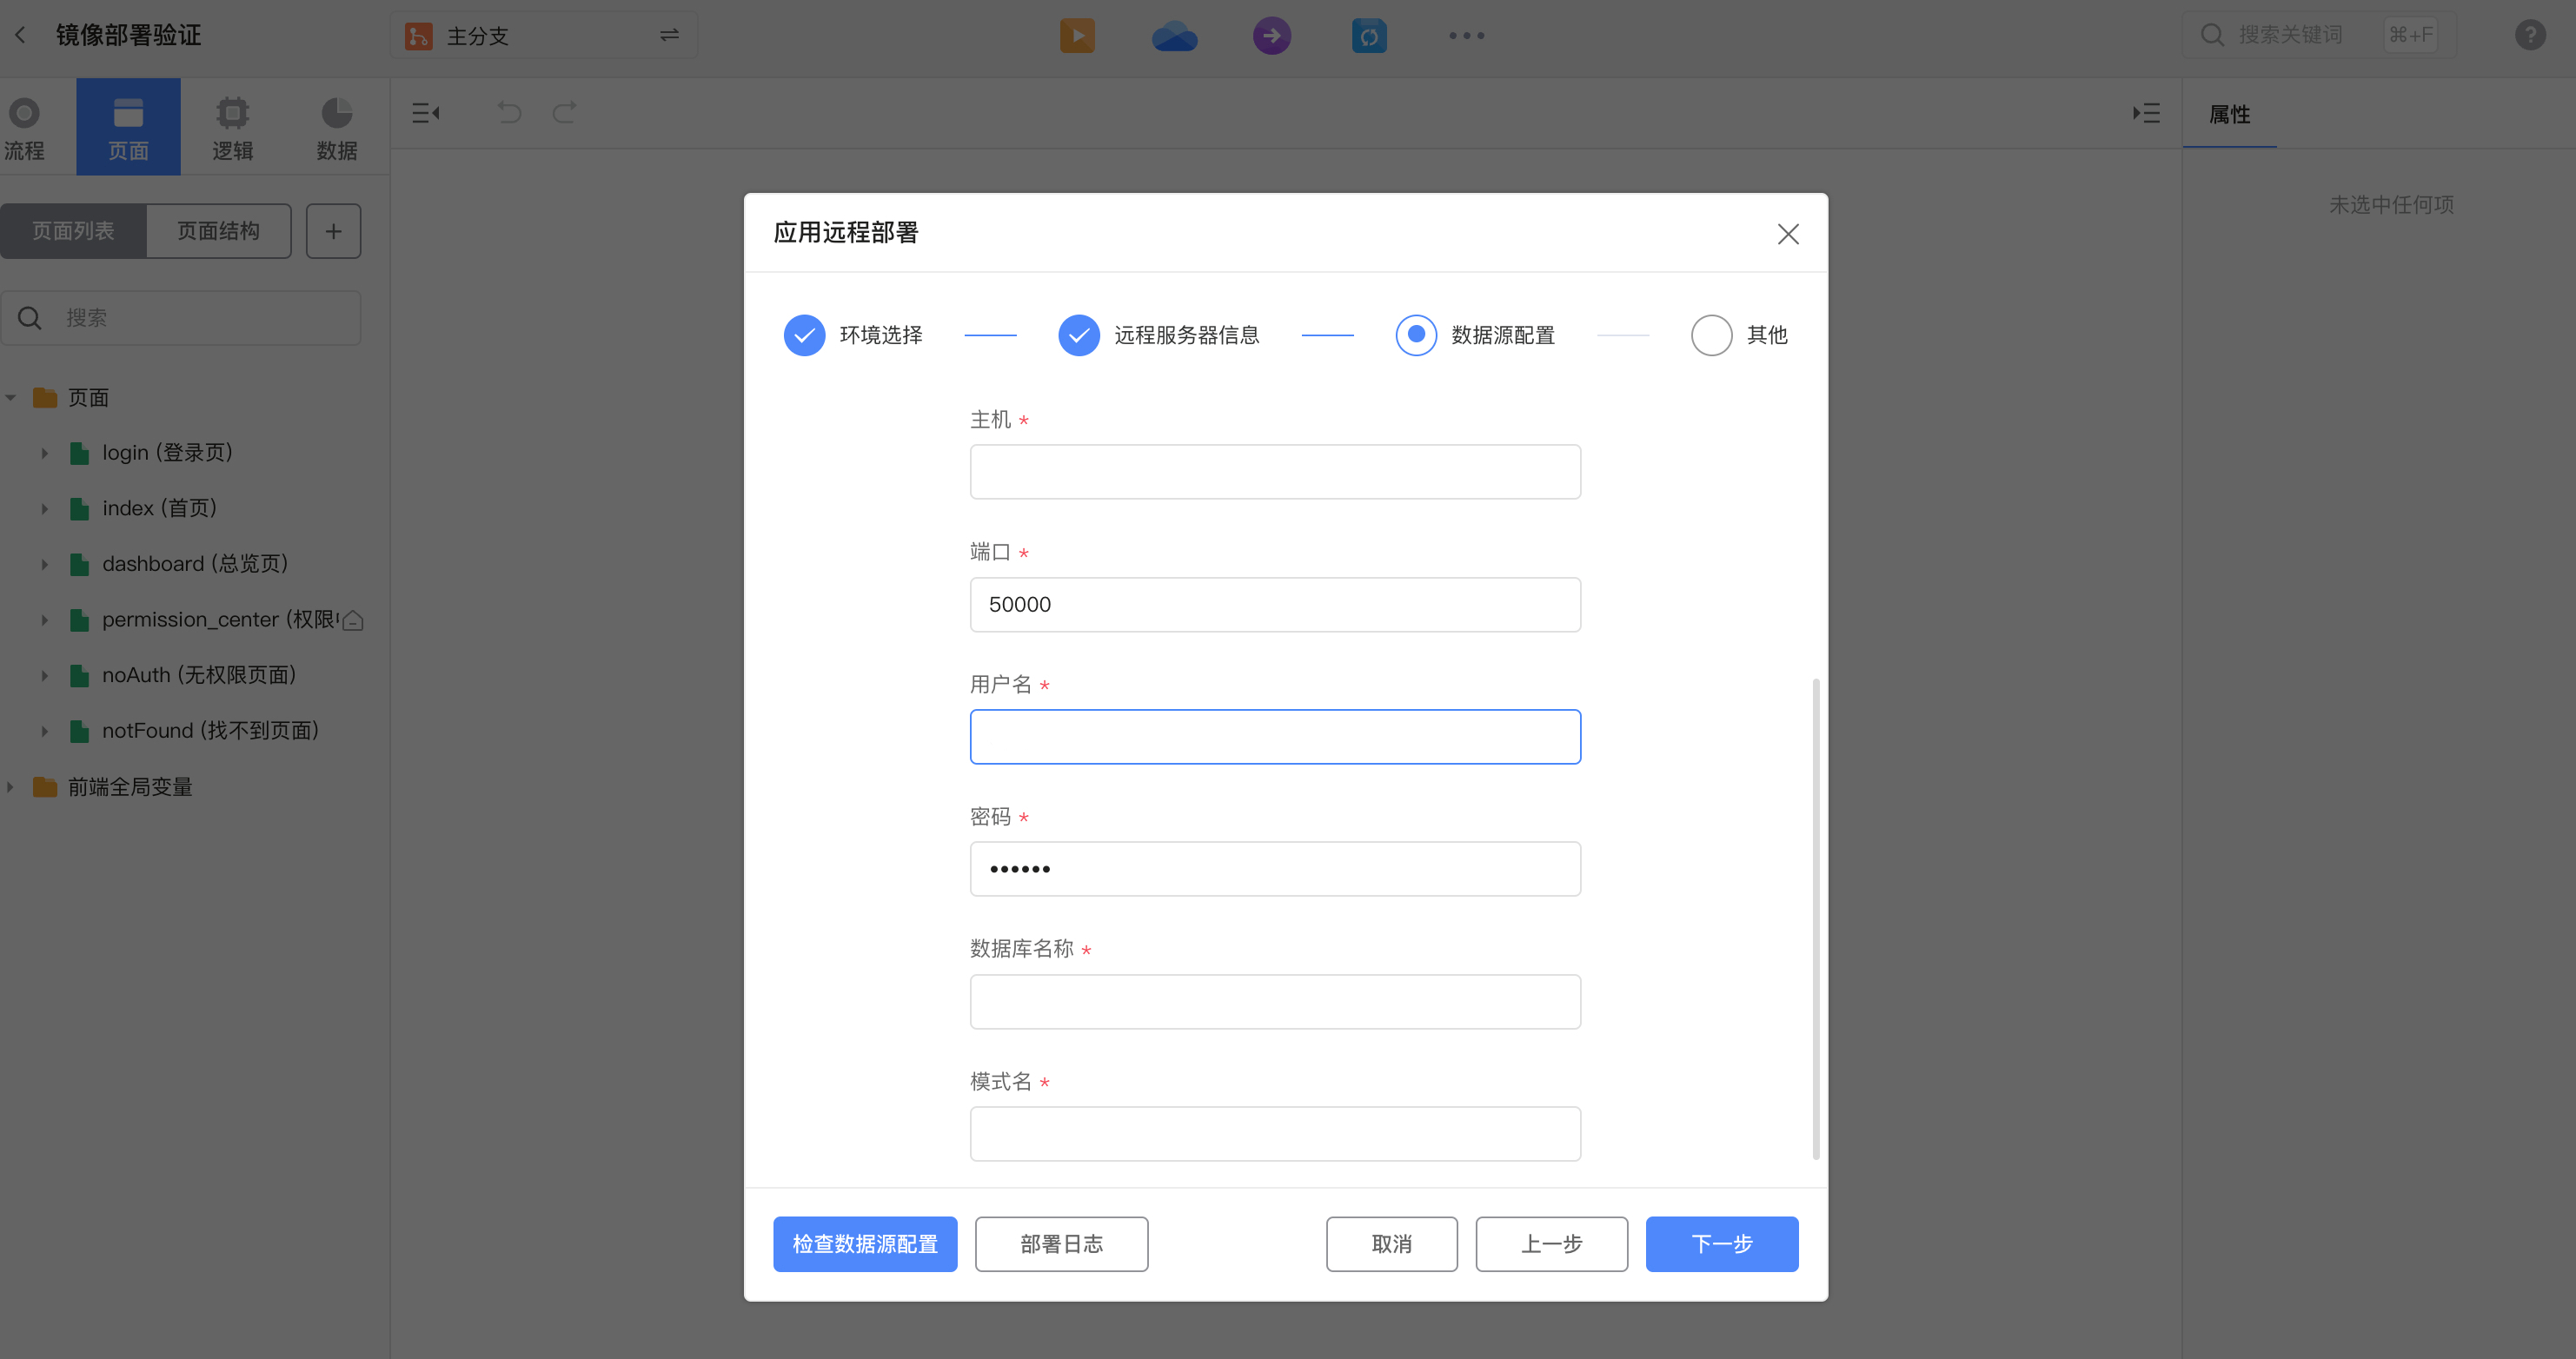This screenshot has width=2576, height=1359.
Task: Proceed with 下一步 button
Action: [x=1721, y=1244]
